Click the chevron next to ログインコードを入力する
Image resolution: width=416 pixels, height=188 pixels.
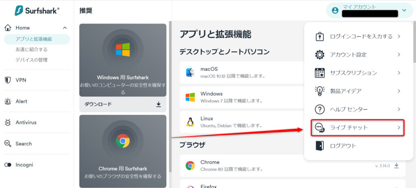coord(399,37)
